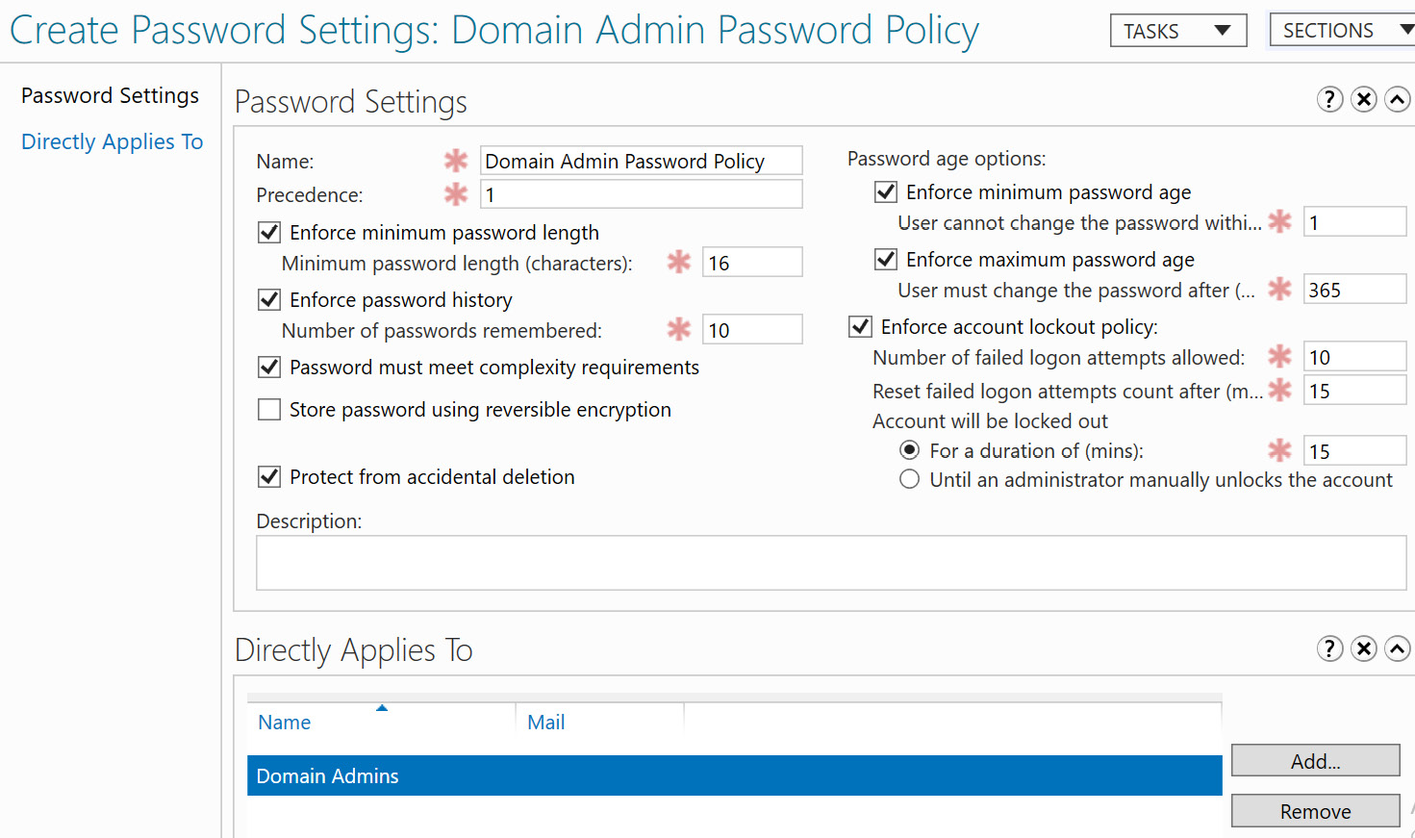This screenshot has height=838, width=1415.
Task: Edit Reset failed logon attempts count field
Action: (1354, 391)
